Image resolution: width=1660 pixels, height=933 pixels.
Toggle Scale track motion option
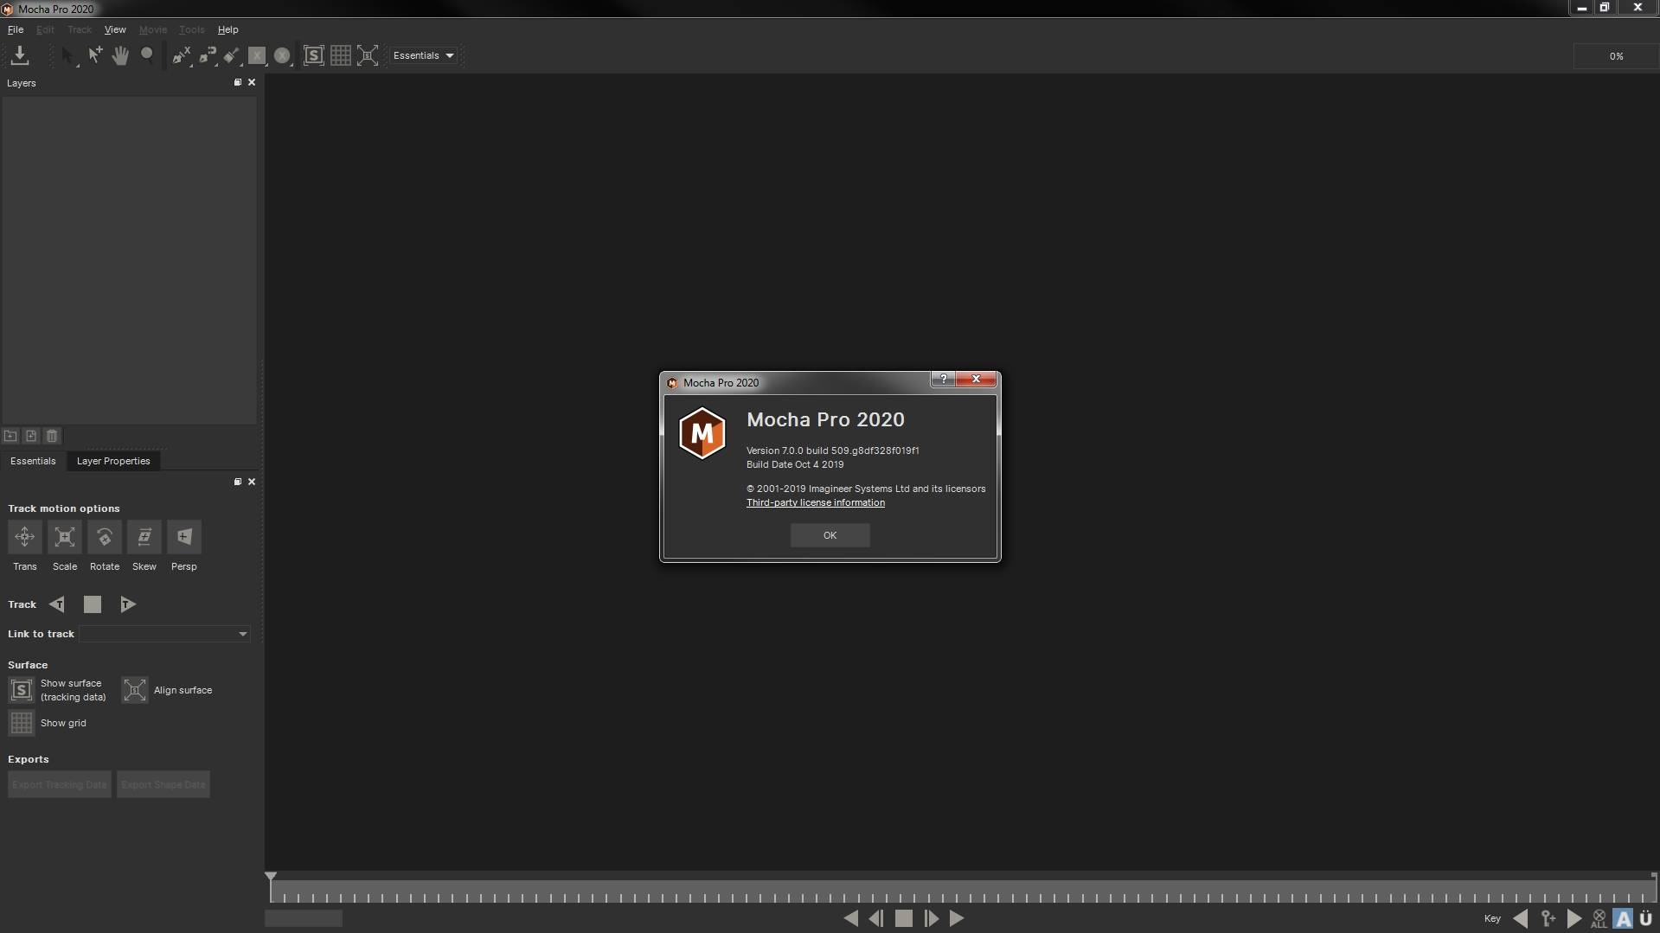pyautogui.click(x=65, y=537)
